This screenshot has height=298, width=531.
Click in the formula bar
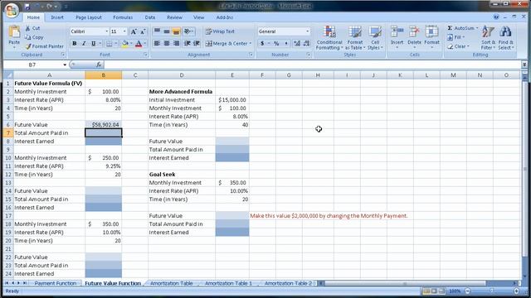pos(312,65)
